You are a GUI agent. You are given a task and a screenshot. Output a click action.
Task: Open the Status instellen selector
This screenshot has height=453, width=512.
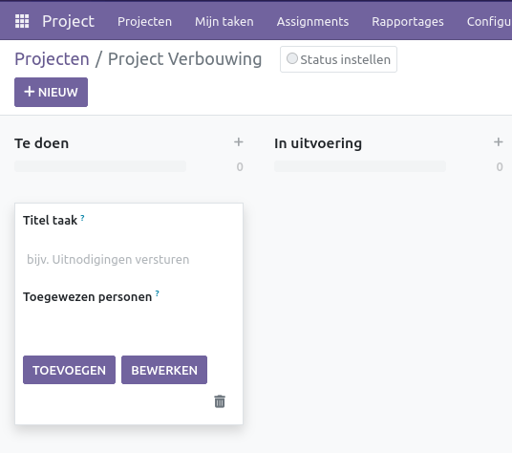coord(338,59)
